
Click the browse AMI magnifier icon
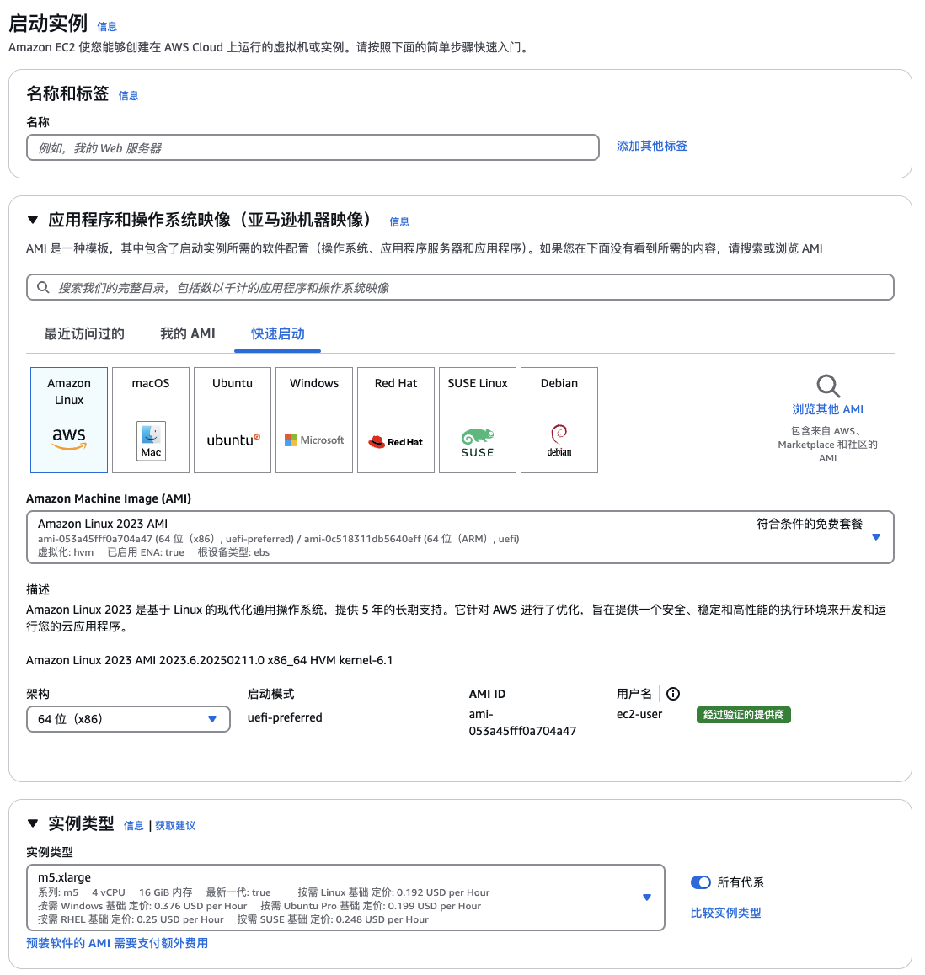[828, 386]
